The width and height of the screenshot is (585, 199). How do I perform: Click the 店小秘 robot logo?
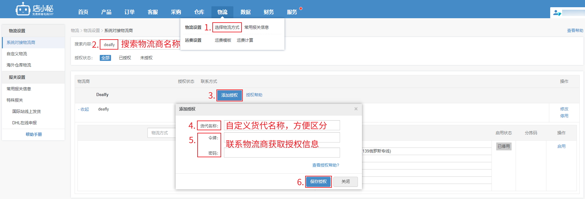coord(23,9)
